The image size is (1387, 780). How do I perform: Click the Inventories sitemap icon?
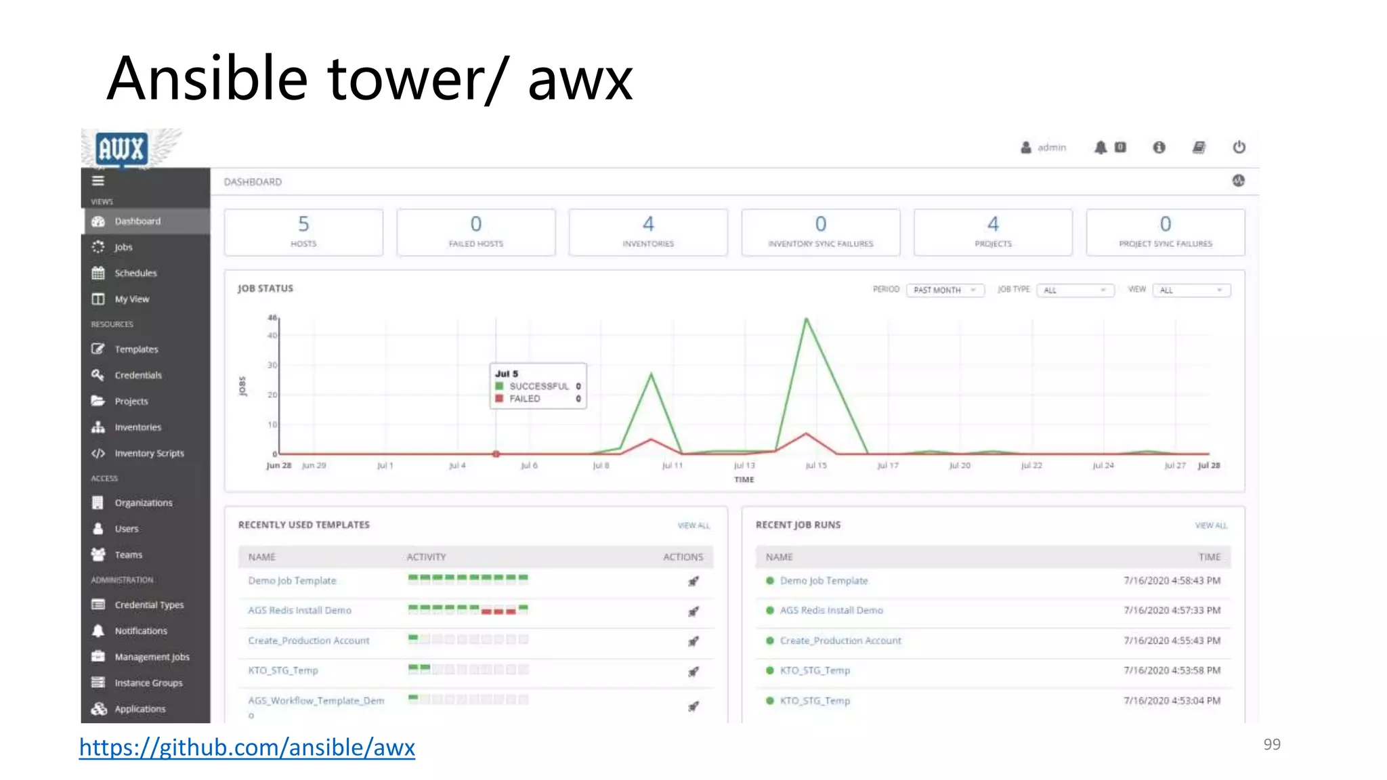[x=98, y=427]
